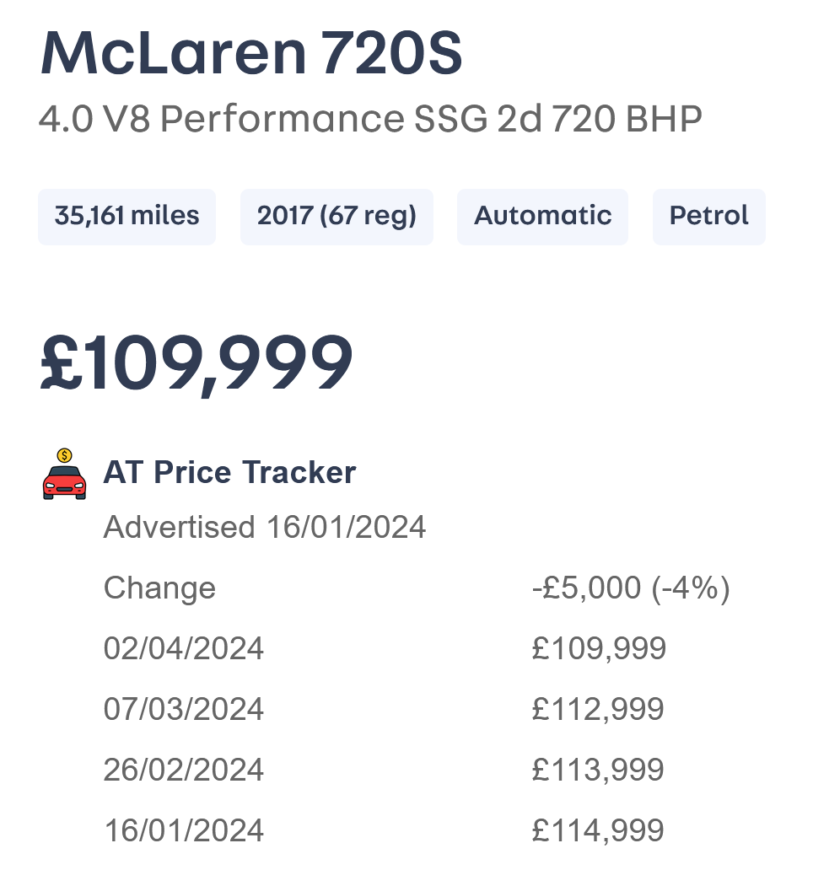The width and height of the screenshot is (813, 886).
Task: Select the 02/04/2024 price history date
Action: [x=183, y=648]
